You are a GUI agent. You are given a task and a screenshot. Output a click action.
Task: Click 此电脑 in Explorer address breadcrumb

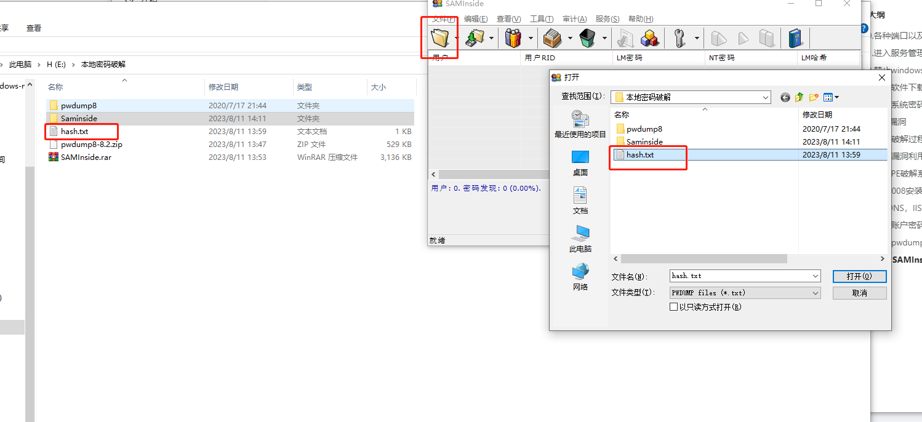coord(20,64)
